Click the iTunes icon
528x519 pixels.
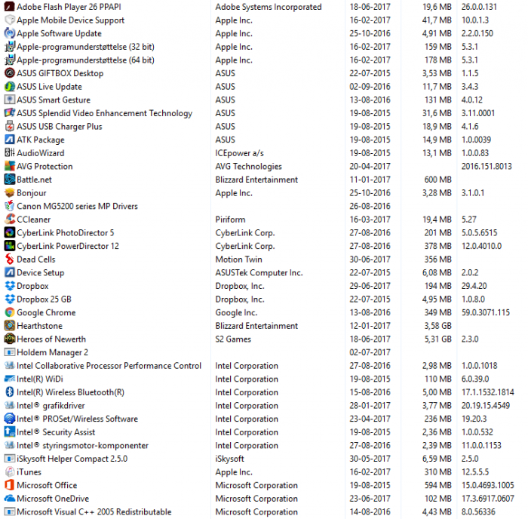pyautogui.click(x=9, y=471)
